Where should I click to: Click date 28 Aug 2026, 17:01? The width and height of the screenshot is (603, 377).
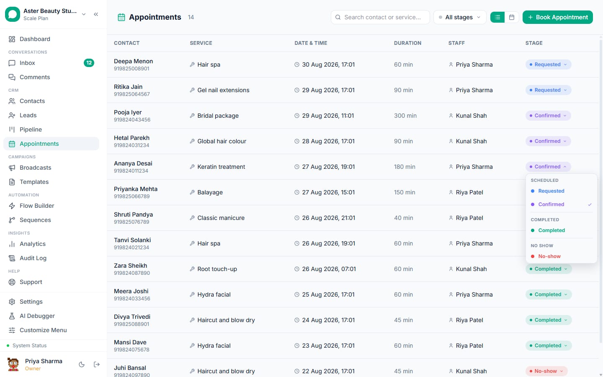tap(328, 141)
